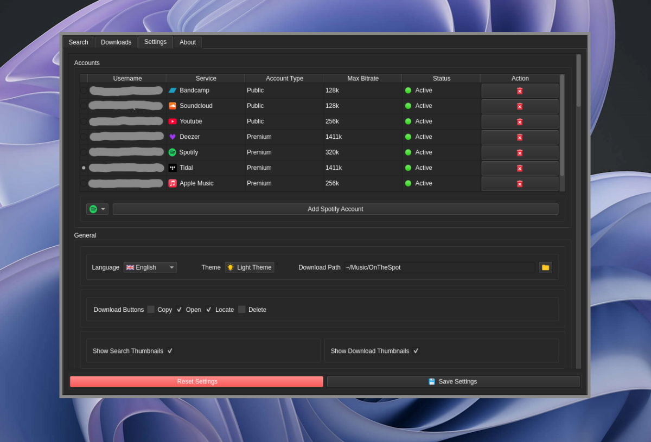Screen dimensions: 651x442
Task: Click the folder icon beside Download Path
Action: click(x=545, y=267)
